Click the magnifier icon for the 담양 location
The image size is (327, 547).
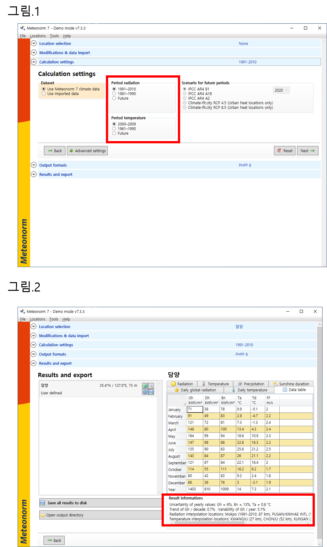[151, 386]
